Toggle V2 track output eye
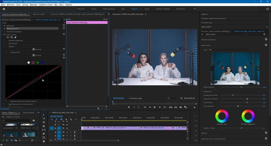Image resolution: width=271 pixels, height=146 pixels. tap(67, 125)
